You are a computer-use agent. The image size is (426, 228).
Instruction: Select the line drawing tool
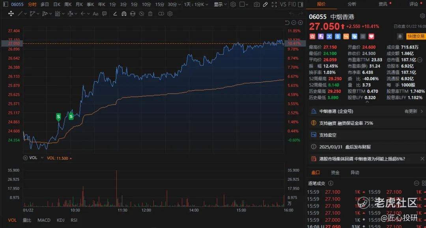click(20, 13)
